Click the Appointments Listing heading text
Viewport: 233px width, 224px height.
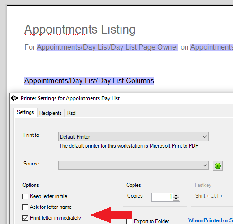[80, 30]
